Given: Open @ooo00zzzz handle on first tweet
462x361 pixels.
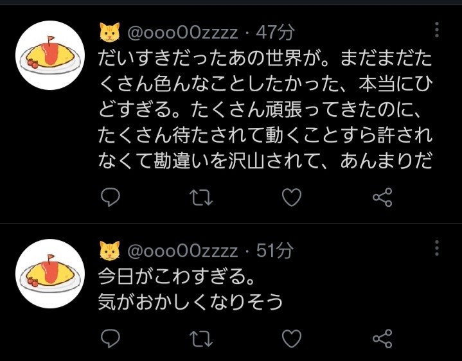Looking at the screenshot, I should pyautogui.click(x=182, y=32).
